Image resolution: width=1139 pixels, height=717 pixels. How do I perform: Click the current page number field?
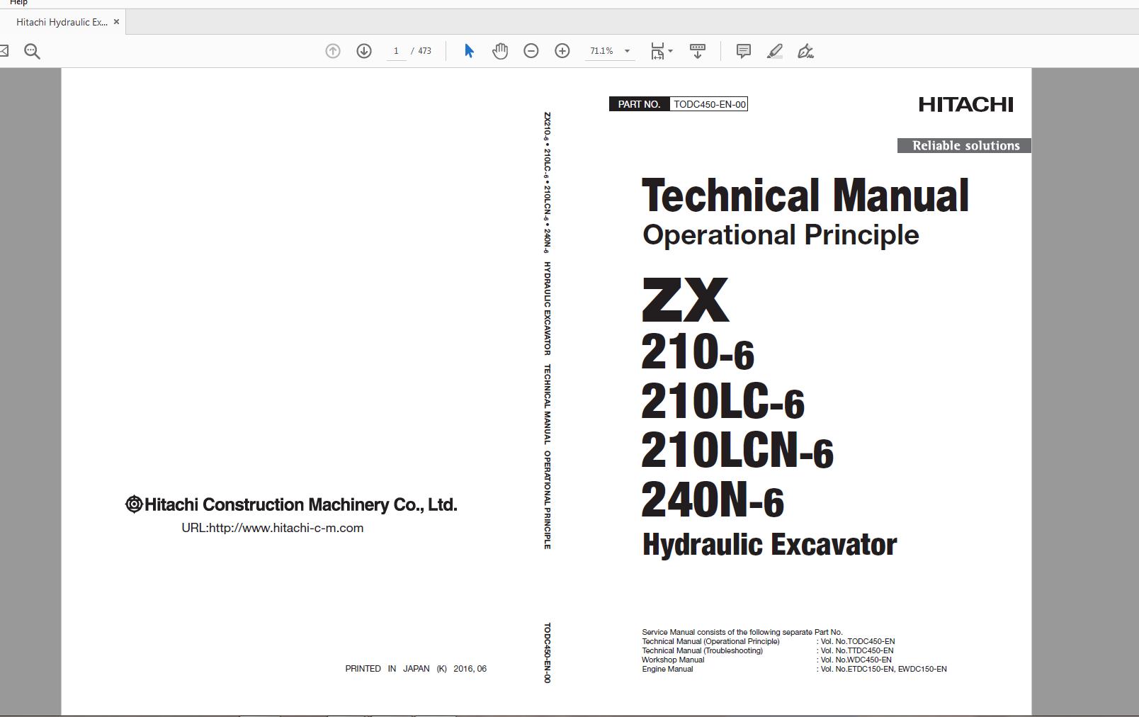click(396, 51)
